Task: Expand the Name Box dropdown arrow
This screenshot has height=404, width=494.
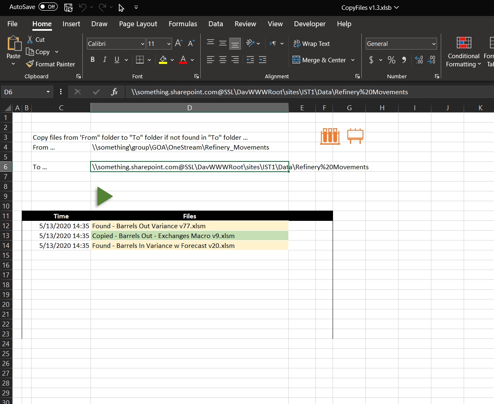Action: 48,92
